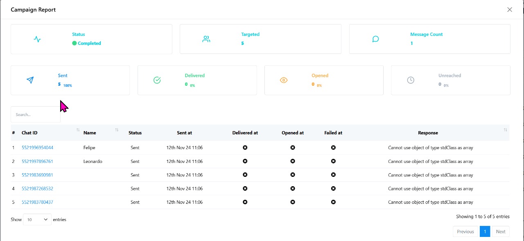Image resolution: width=524 pixels, height=241 pixels.
Task: Click the Status activity pulse icon
Action: pyautogui.click(x=37, y=39)
